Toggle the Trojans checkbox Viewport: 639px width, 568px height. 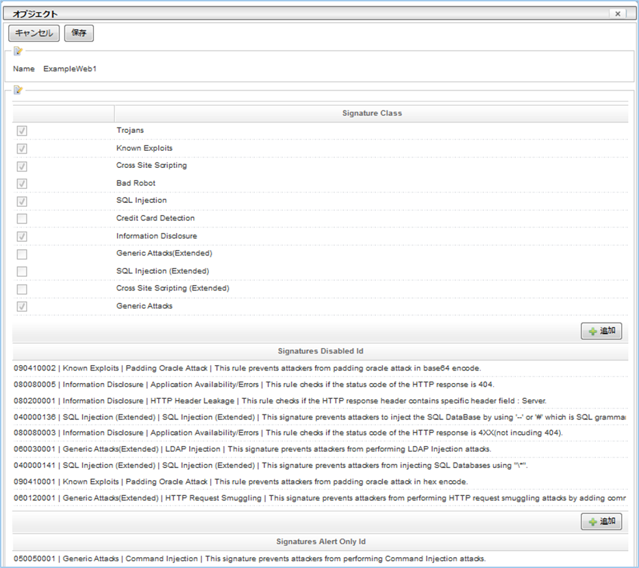click(x=22, y=131)
